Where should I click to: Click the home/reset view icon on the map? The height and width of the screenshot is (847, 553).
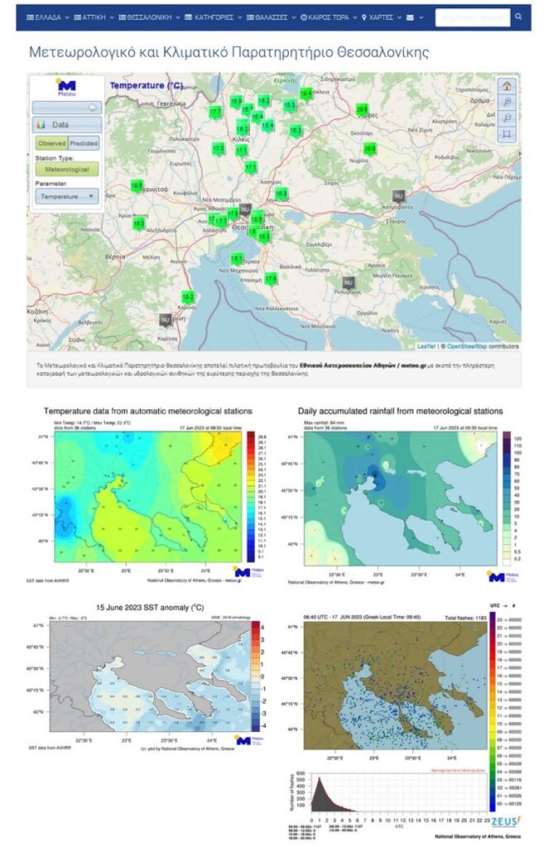pyautogui.click(x=507, y=86)
